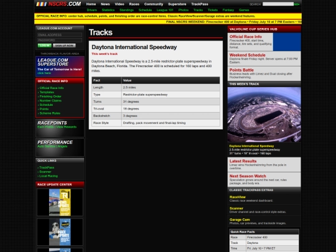This screenshot has width=336, height=252.
Task: Open the Points sidebar link
Action: point(44,109)
